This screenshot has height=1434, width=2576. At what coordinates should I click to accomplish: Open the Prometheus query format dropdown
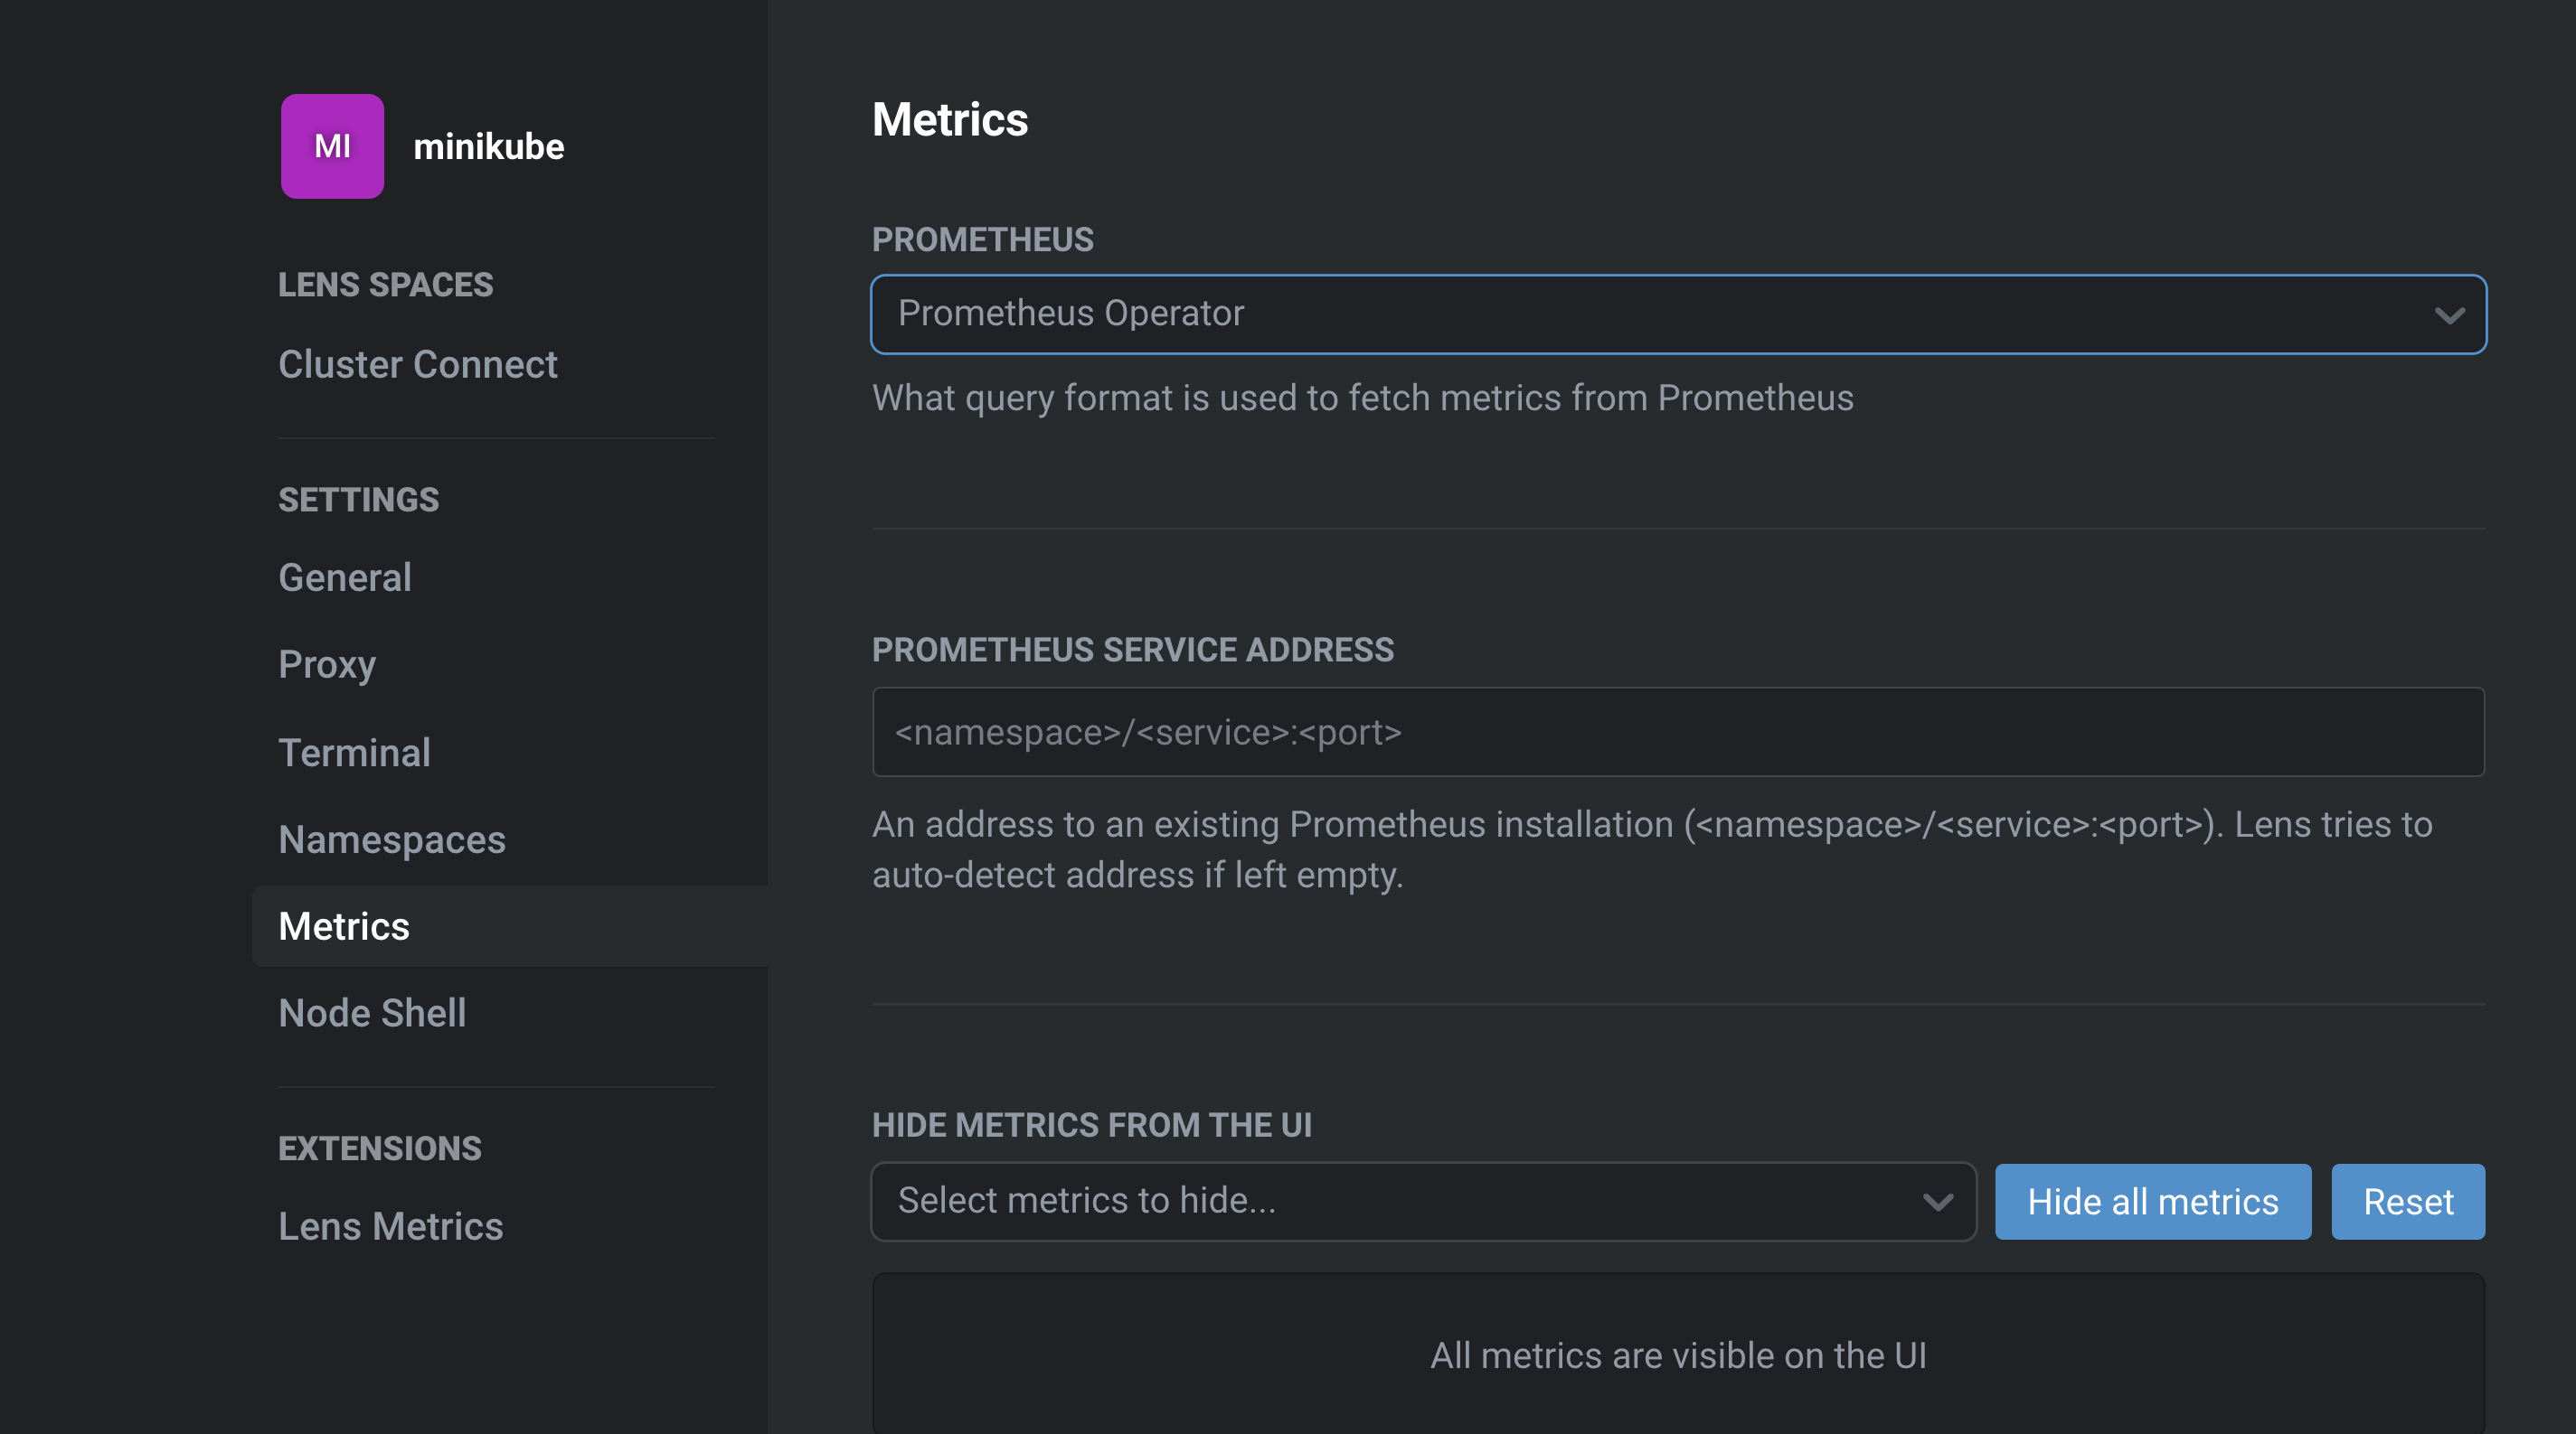point(1678,314)
